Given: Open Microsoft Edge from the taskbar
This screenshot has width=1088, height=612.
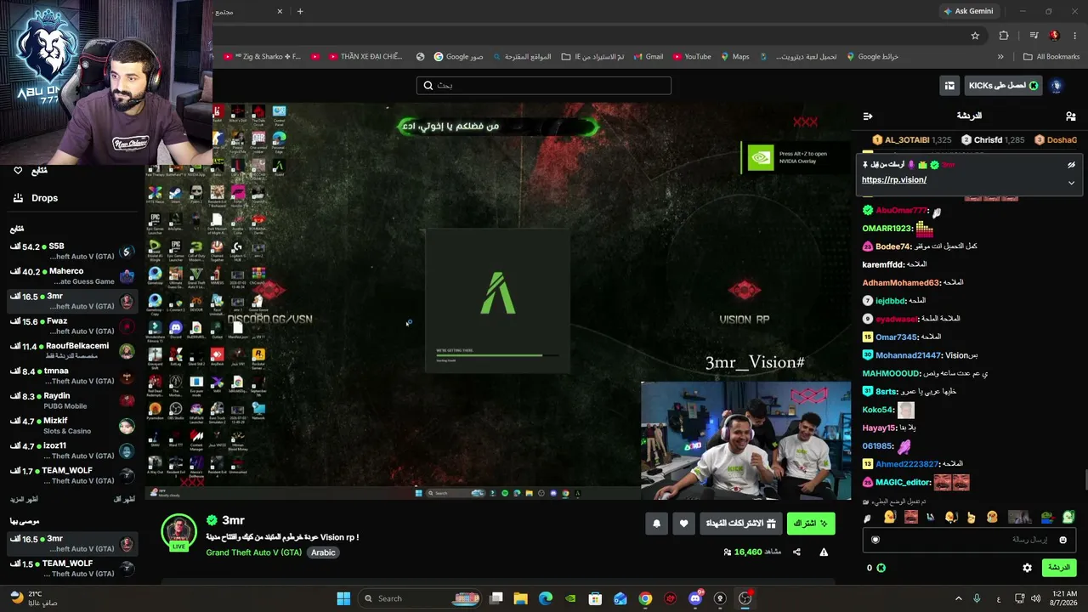Looking at the screenshot, I should click(x=546, y=598).
